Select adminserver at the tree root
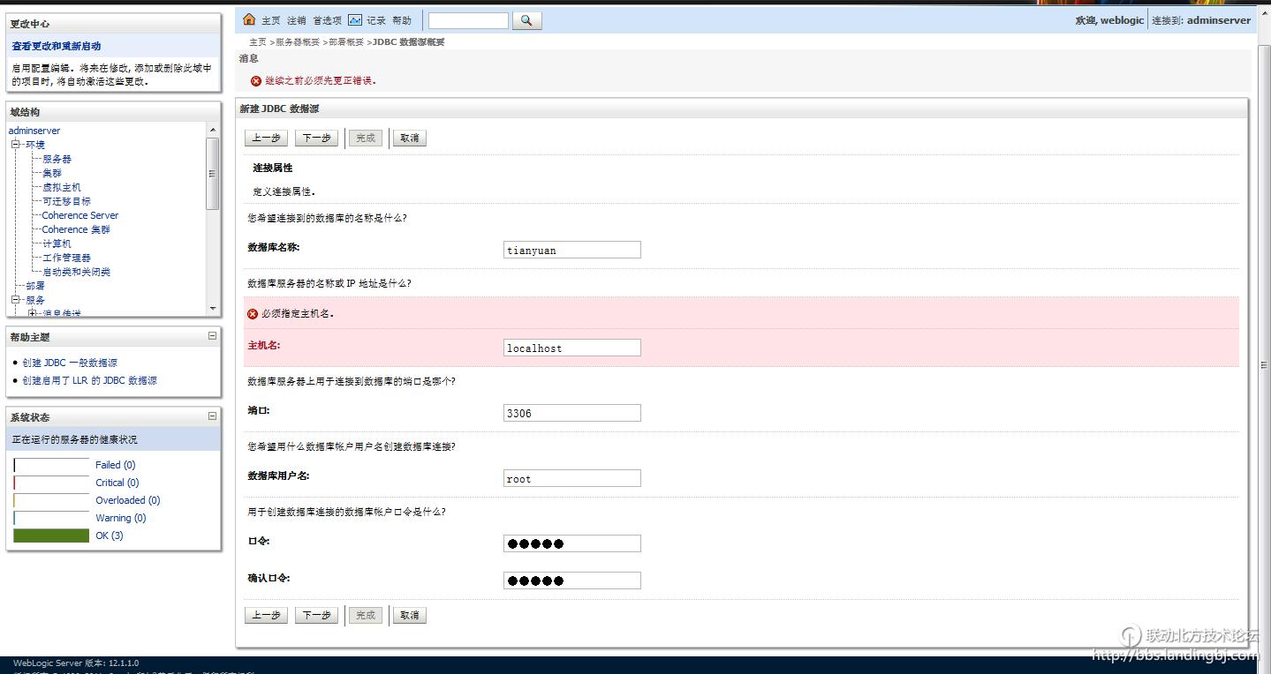This screenshot has width=1271, height=674. click(34, 130)
